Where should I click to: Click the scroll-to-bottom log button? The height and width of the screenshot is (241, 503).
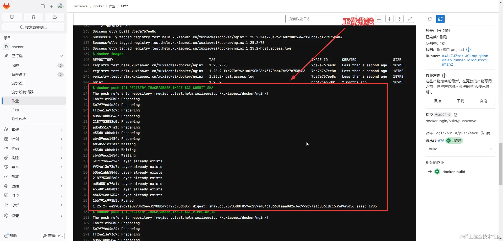coord(400,19)
